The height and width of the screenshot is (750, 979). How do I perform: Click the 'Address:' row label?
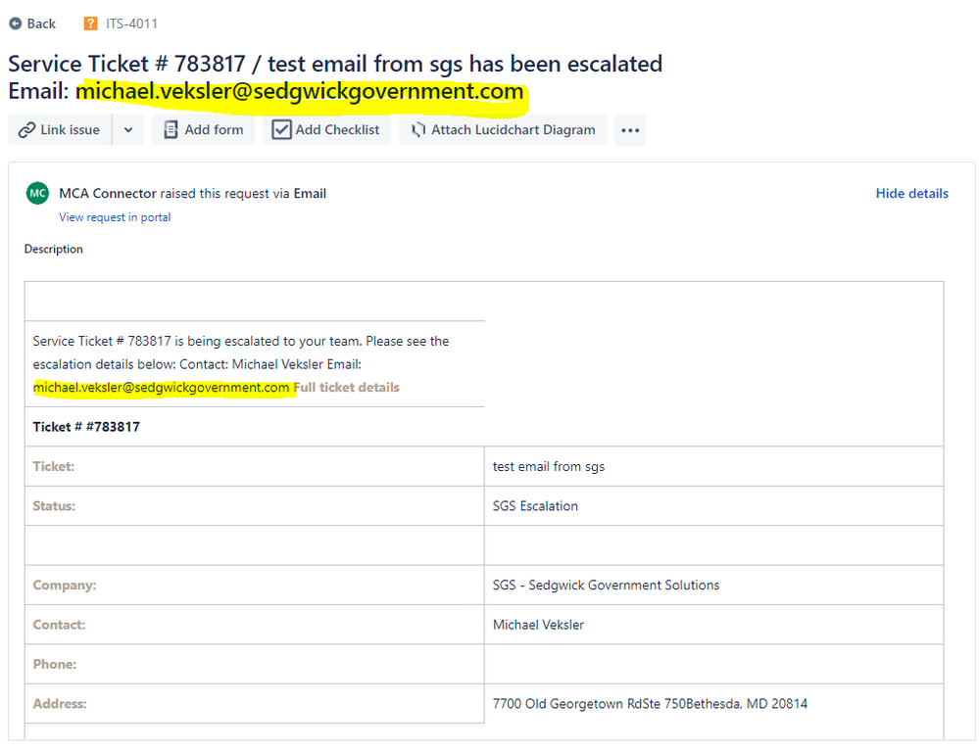(x=60, y=704)
